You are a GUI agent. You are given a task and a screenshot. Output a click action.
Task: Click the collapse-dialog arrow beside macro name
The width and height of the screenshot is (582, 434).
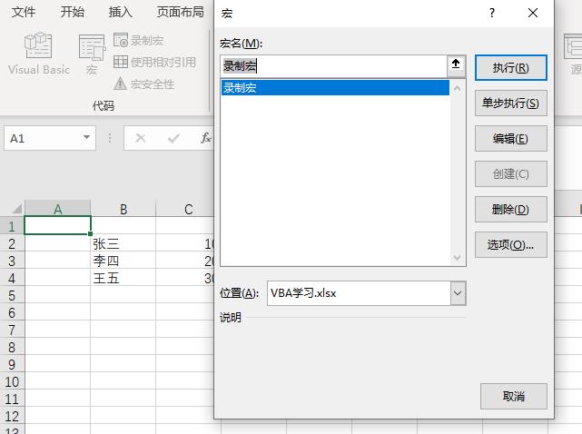456,64
